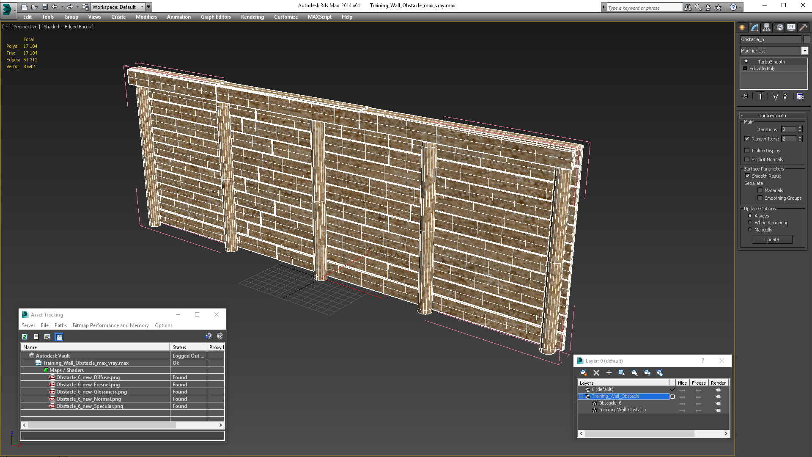
Task: Open the Rendering menu
Action: tap(252, 17)
